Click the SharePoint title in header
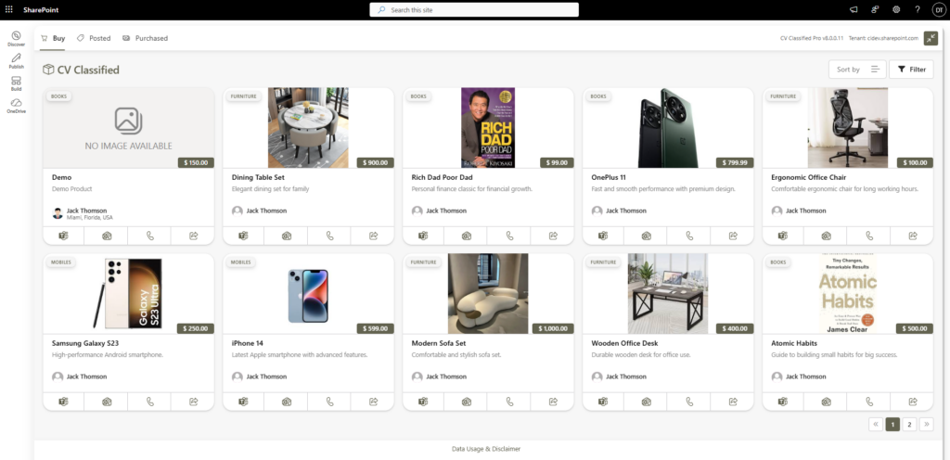The height and width of the screenshot is (460, 950). click(41, 9)
